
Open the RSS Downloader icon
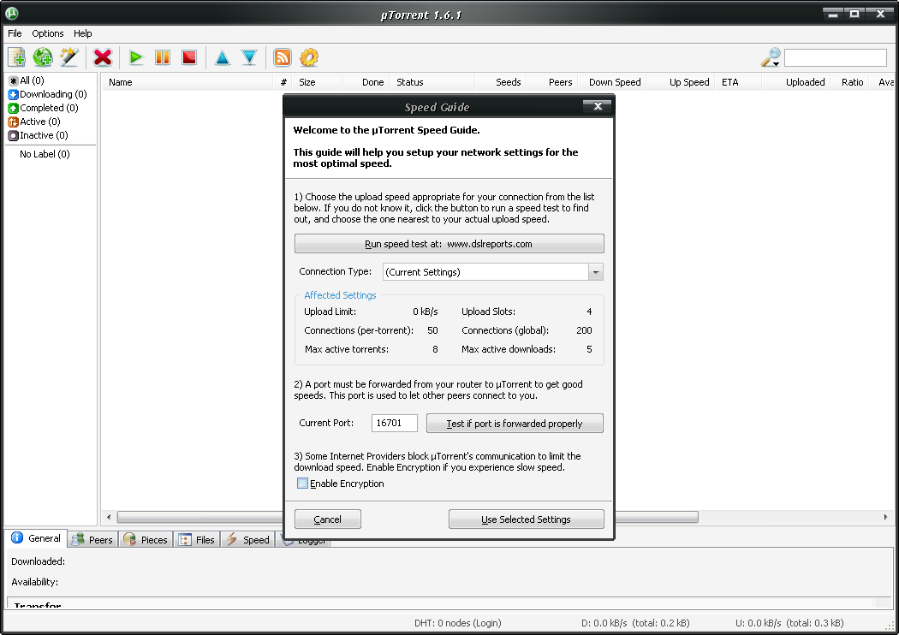pyautogui.click(x=282, y=57)
